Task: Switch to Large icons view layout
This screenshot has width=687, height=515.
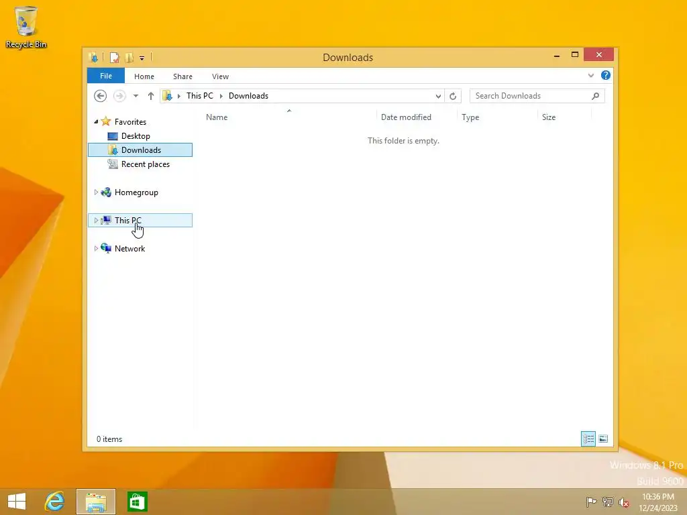Action: (x=603, y=439)
